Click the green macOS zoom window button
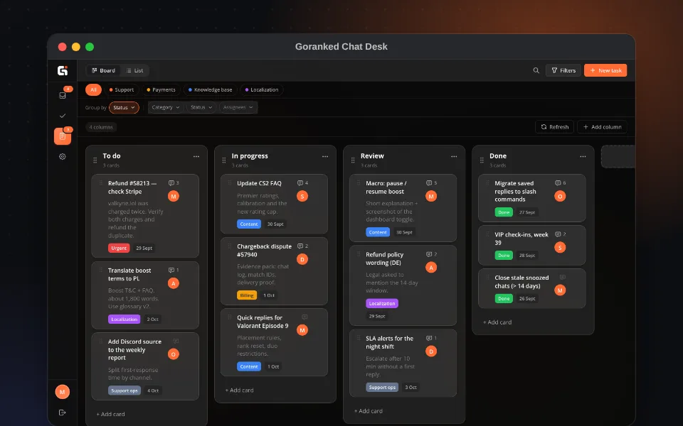Viewport: 683px width, 426px height. (x=90, y=47)
